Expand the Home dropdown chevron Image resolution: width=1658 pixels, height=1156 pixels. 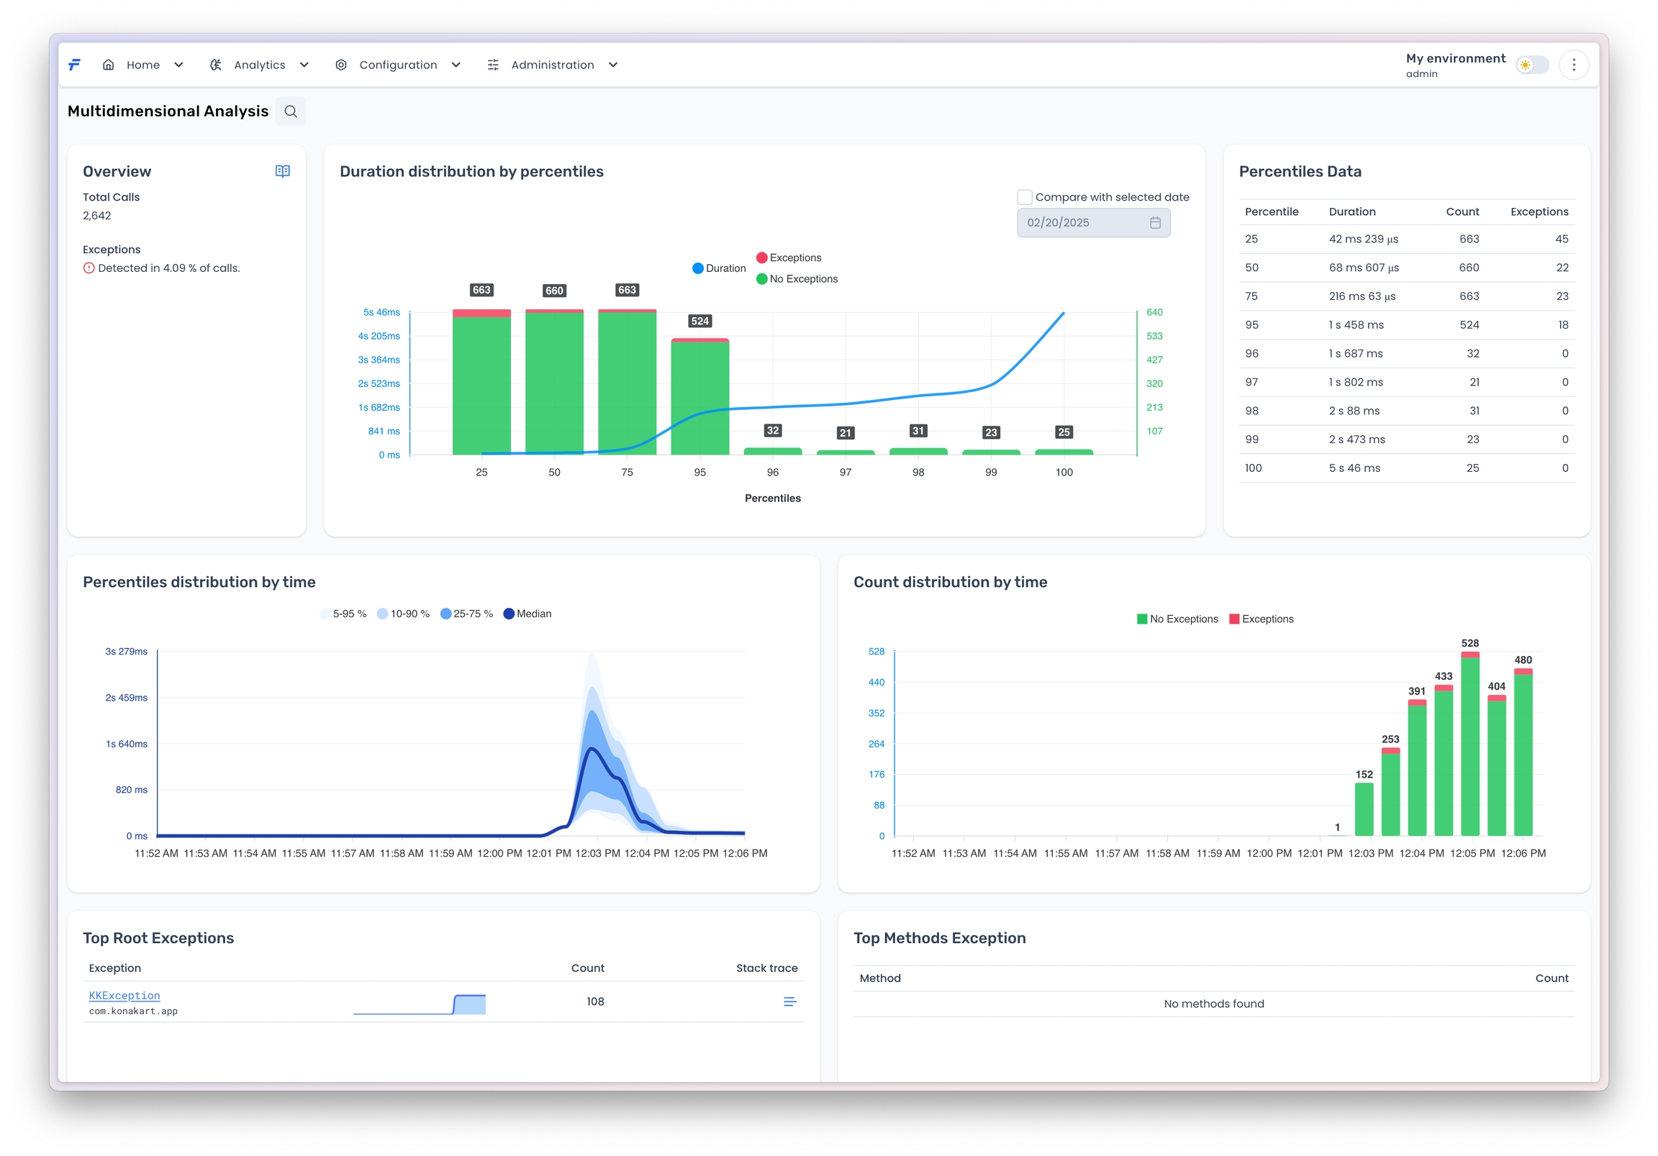(178, 65)
